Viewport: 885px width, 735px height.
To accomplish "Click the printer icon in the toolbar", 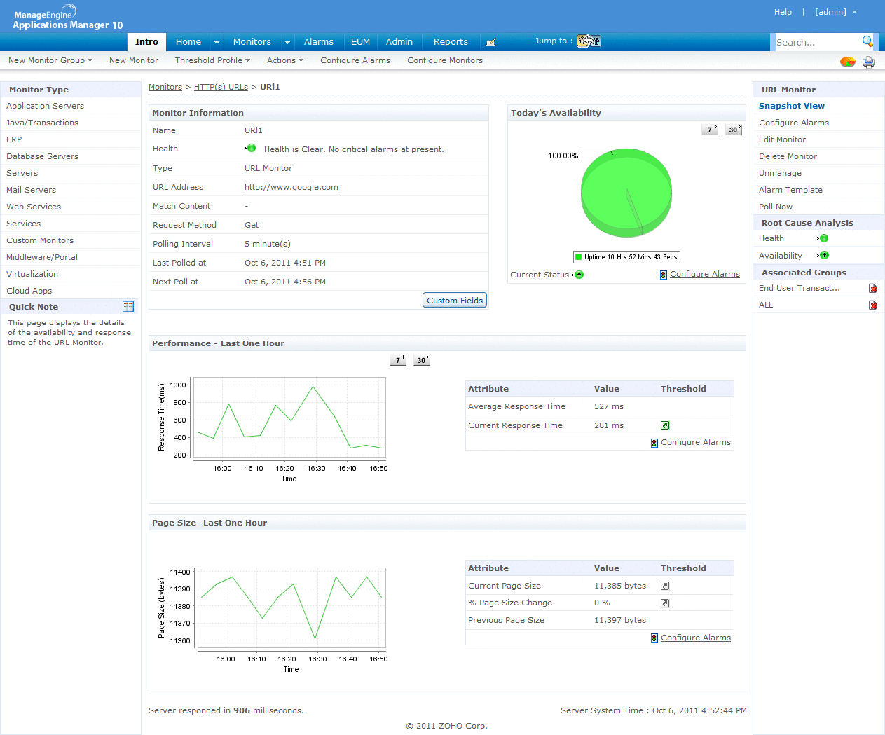I will click(869, 62).
